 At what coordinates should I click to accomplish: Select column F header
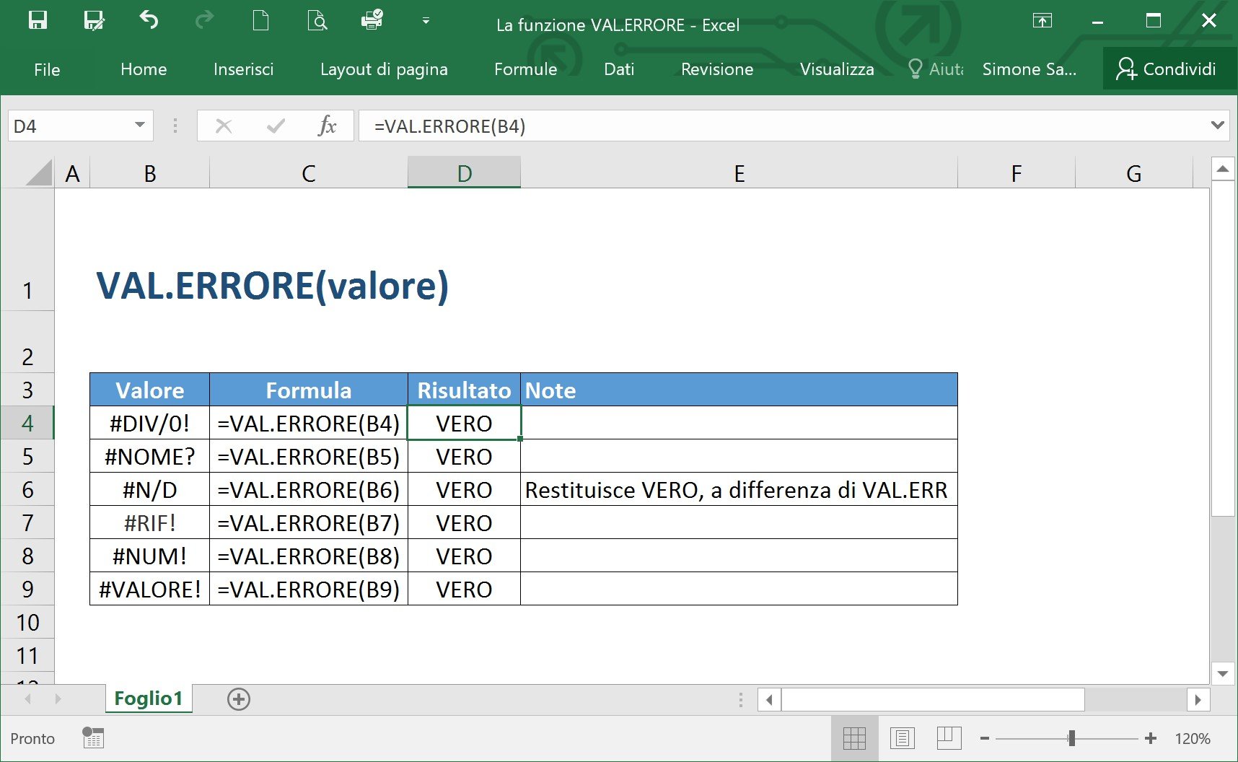[x=1017, y=173]
